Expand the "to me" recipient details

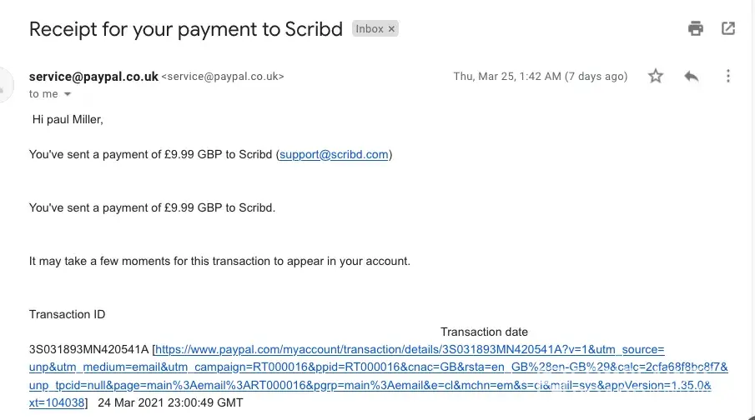tap(68, 94)
